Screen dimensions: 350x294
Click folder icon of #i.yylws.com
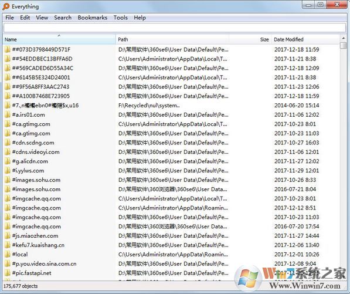8,170
